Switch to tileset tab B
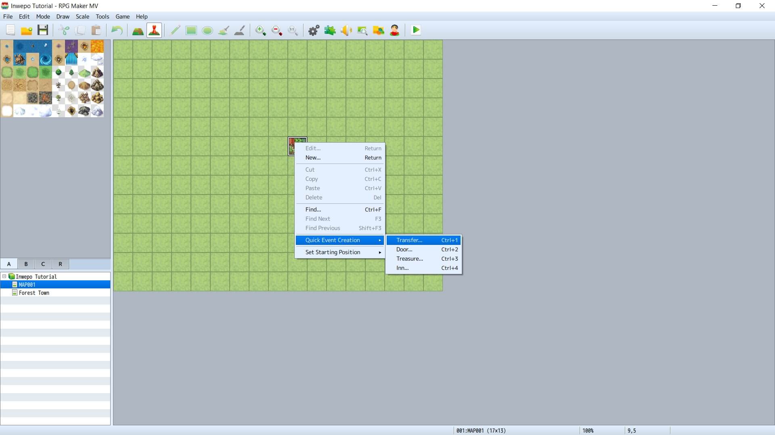 point(26,264)
